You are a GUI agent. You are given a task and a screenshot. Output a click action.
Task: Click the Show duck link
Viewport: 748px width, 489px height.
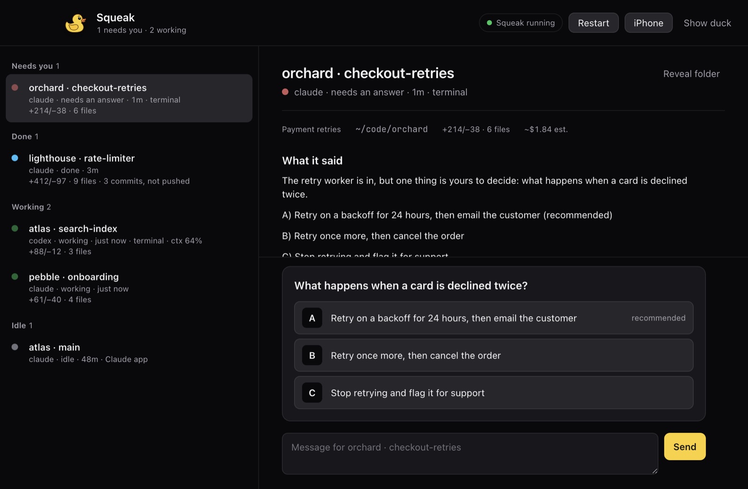tap(707, 23)
